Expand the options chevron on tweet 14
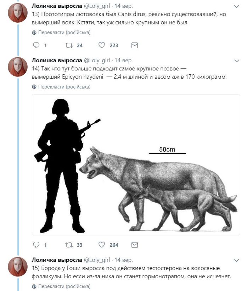 tap(237, 61)
